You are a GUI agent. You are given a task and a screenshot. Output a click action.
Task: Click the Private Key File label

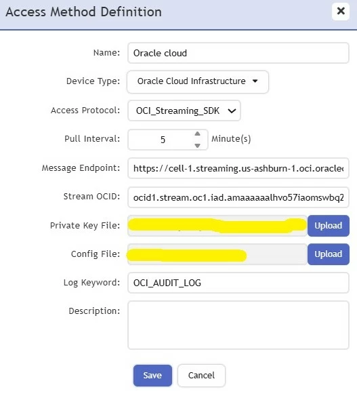(x=85, y=225)
